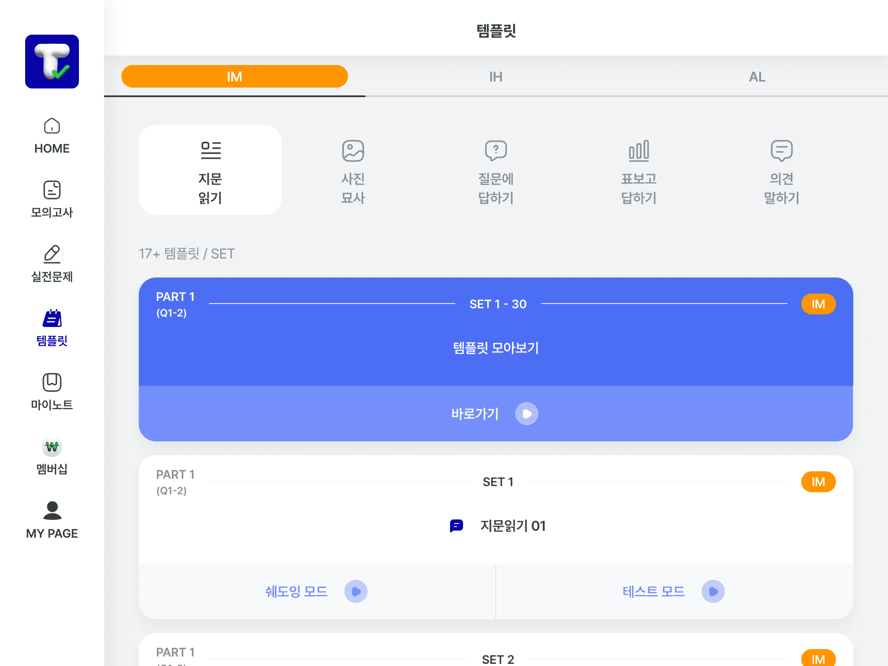The width and height of the screenshot is (888, 666).
Task: Go to HOME in sidebar
Action: [52, 136]
